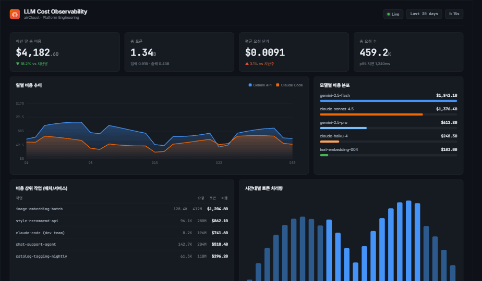Click the 128.4K requests cell
Viewport: 482px width, 281px height.
tap(180, 209)
